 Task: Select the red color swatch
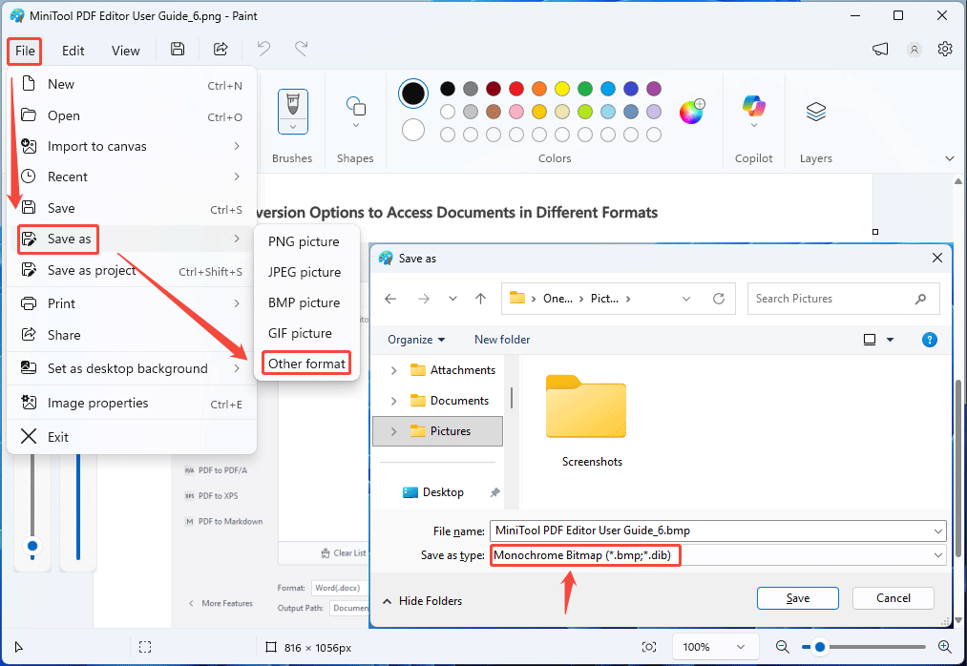click(x=516, y=89)
